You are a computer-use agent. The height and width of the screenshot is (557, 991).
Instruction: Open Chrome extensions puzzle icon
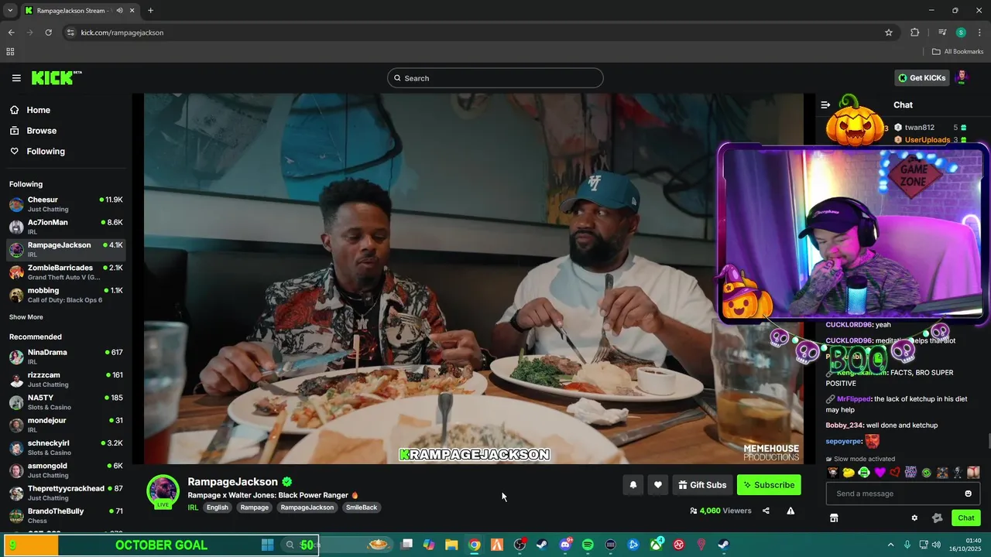pos(915,32)
